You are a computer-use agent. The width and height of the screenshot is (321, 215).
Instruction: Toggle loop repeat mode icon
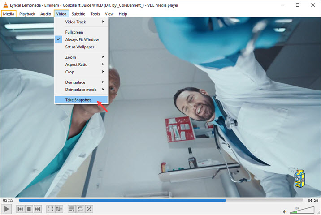80,209
